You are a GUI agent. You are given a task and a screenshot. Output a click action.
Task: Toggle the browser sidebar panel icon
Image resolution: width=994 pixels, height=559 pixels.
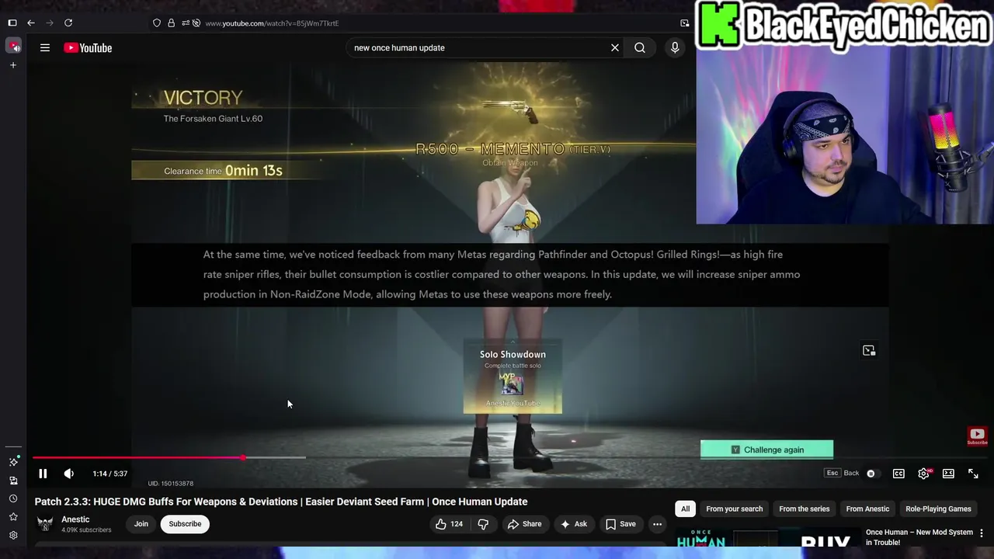pos(12,23)
